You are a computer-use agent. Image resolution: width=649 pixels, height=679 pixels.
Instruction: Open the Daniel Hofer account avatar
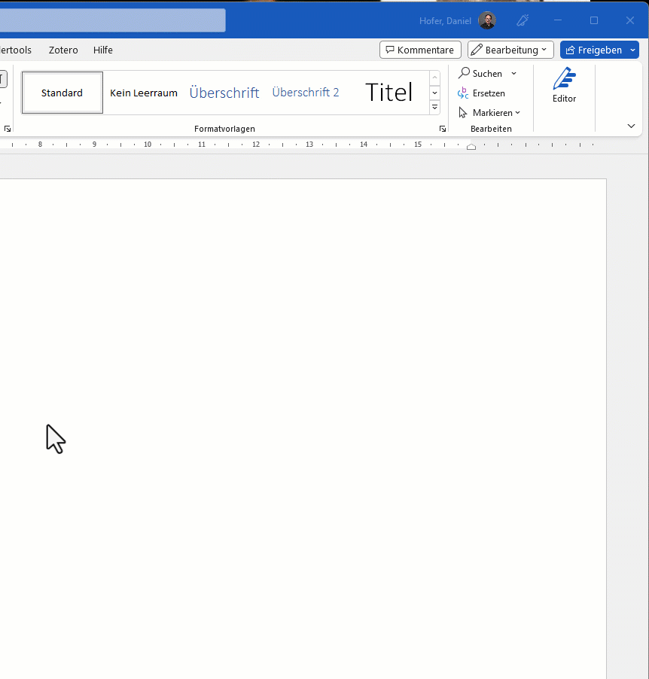[487, 20]
